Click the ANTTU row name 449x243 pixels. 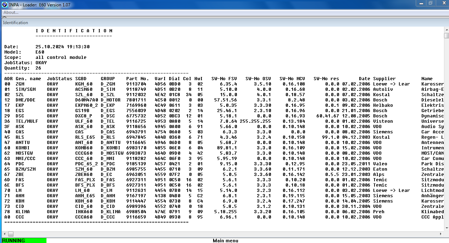pos(23,142)
